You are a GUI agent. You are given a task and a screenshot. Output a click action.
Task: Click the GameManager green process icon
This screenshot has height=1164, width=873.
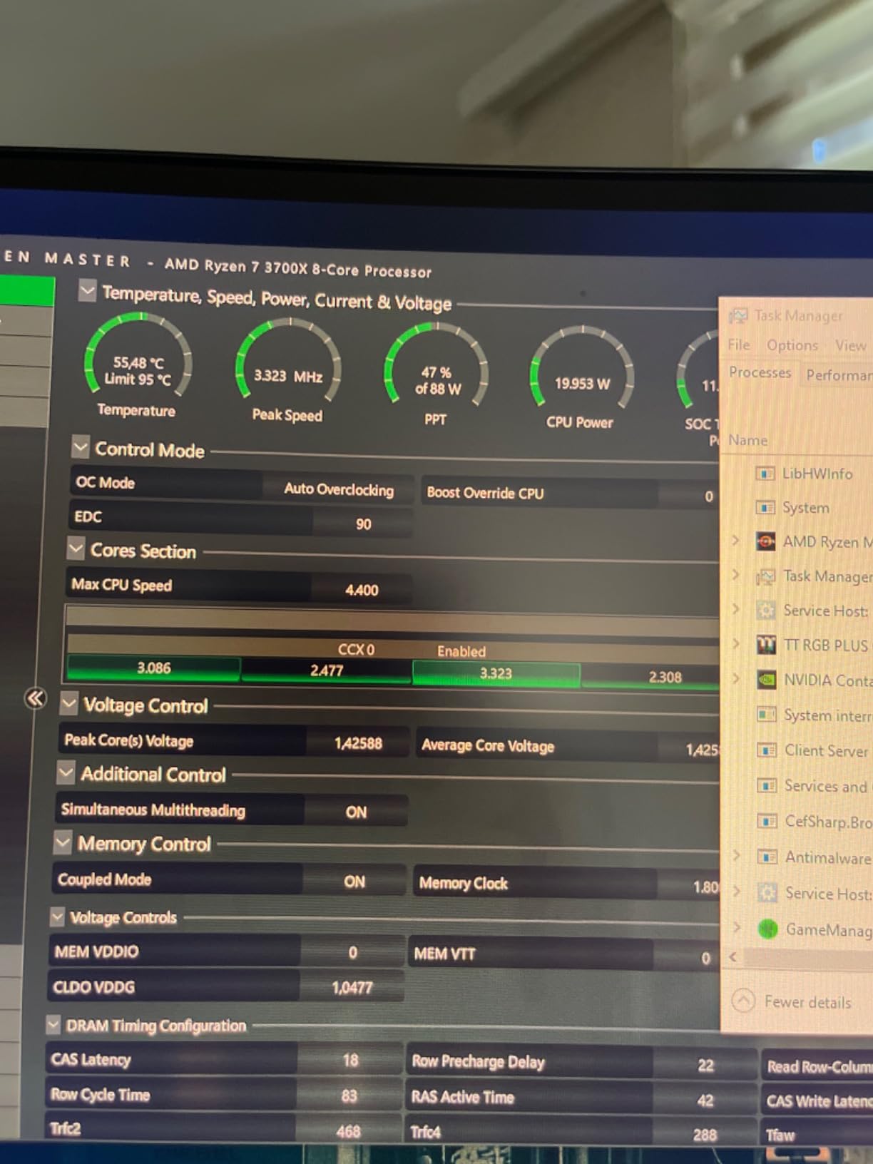point(768,929)
